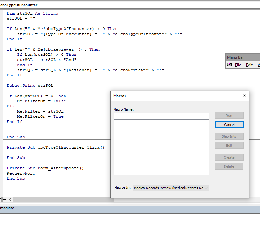The height and width of the screenshot is (252, 260).
Task: Open the File menu in Menu Bar
Action: coord(238,65)
